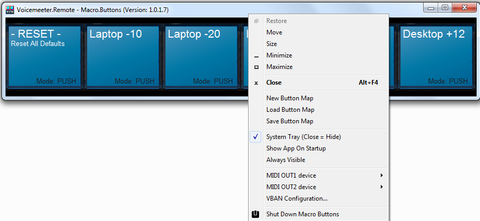The width and height of the screenshot is (480, 221).
Task: Select New Button Map from menu
Action: coord(289,98)
